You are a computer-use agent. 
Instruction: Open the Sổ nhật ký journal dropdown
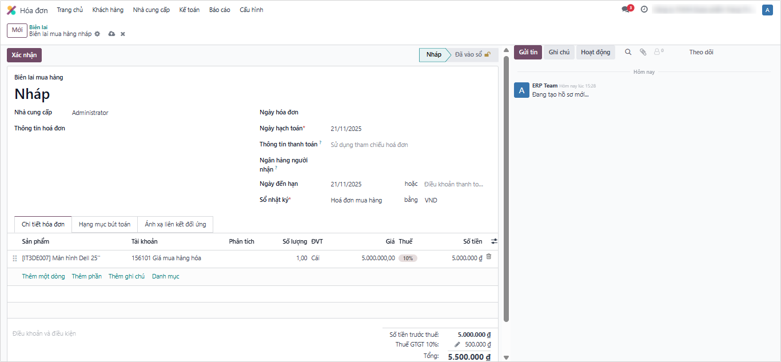coord(363,200)
